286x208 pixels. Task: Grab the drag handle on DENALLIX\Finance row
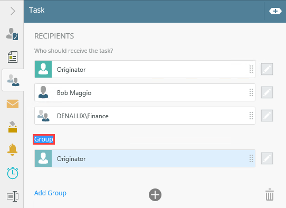coord(251,116)
